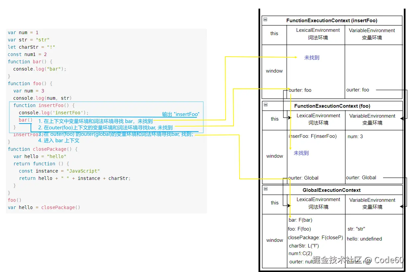Click 'num1:C(2)' global entry
Image resolution: width=411 pixels, height=272 pixels.
300,253
